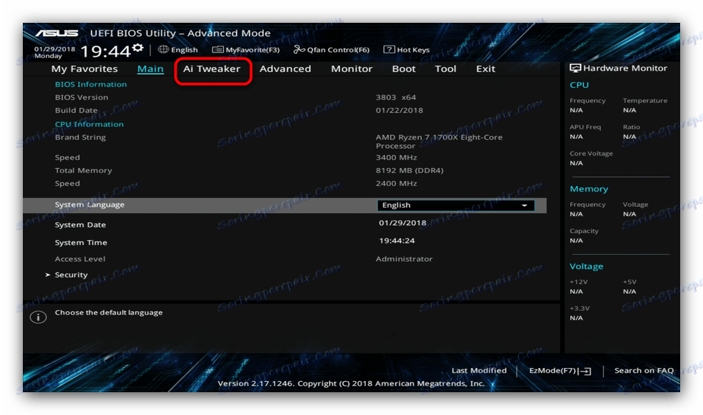Click the Hardware Monitor display icon
Viewport: 703px width, 415px height.
point(576,68)
